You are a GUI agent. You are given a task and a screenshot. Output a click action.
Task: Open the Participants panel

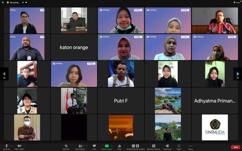(80, 147)
